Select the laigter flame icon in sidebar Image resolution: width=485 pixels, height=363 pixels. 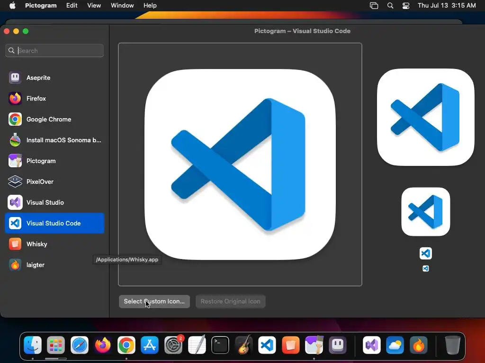(x=15, y=265)
